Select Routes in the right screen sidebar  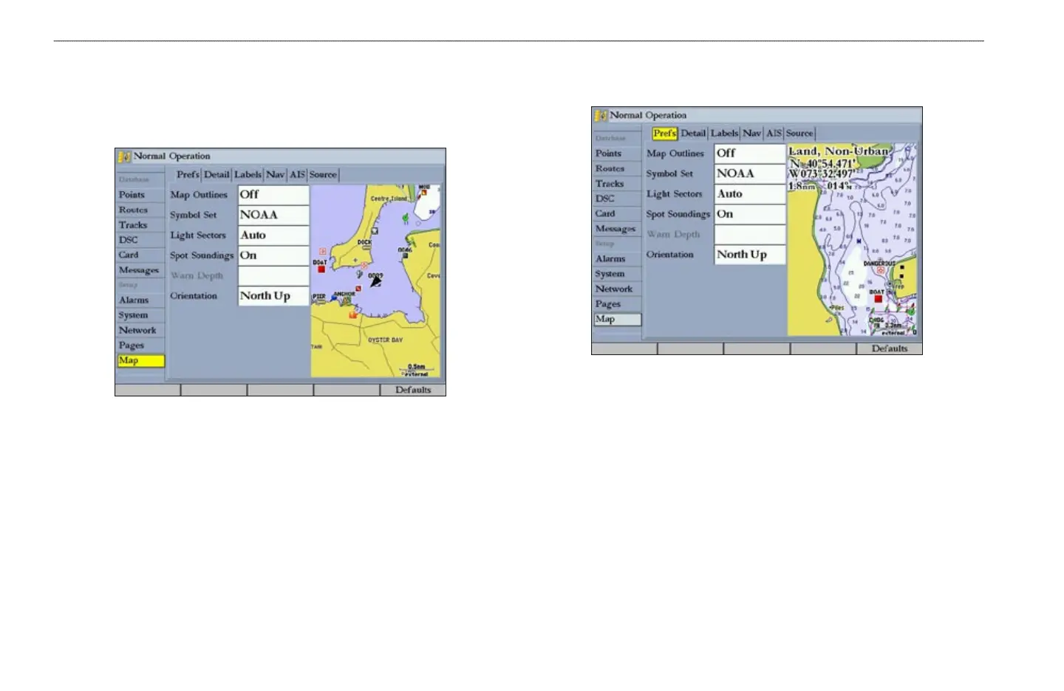click(617, 169)
